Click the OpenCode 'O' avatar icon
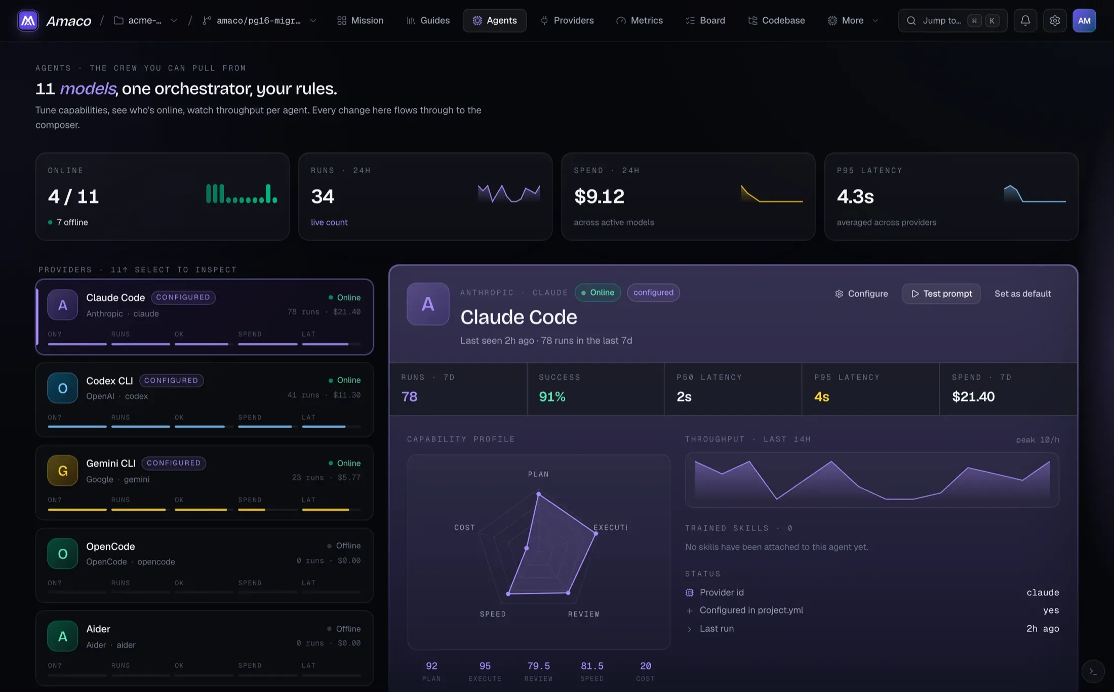This screenshot has width=1114, height=692. 63,553
